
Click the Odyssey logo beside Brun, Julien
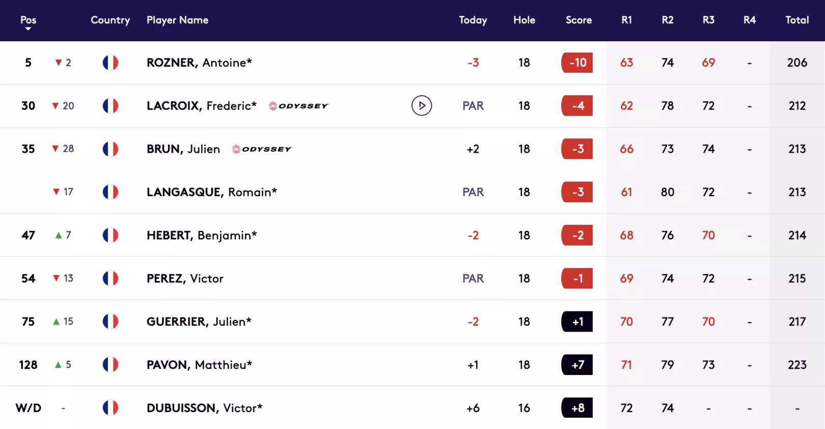click(x=262, y=149)
